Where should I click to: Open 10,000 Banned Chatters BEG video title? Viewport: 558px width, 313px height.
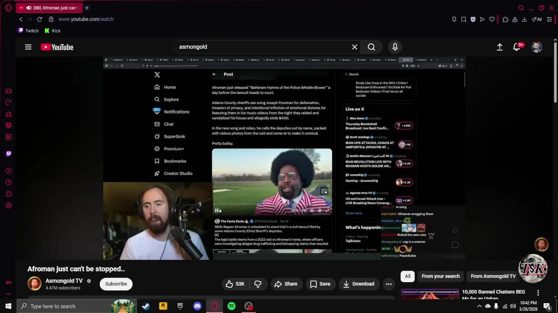pos(493,295)
